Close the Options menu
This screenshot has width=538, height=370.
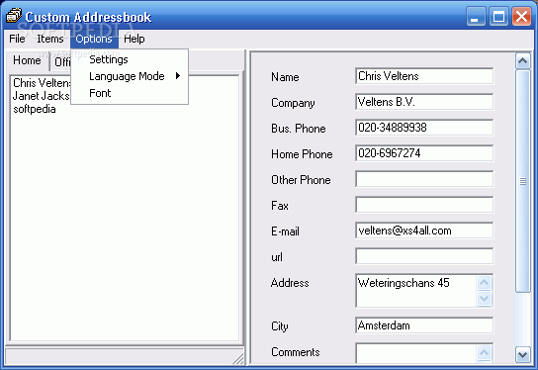pos(94,39)
